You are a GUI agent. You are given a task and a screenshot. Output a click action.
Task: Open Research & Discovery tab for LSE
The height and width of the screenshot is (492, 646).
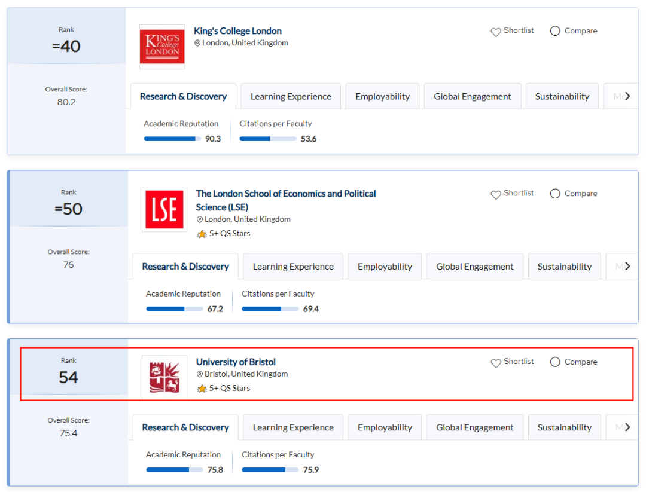(186, 267)
